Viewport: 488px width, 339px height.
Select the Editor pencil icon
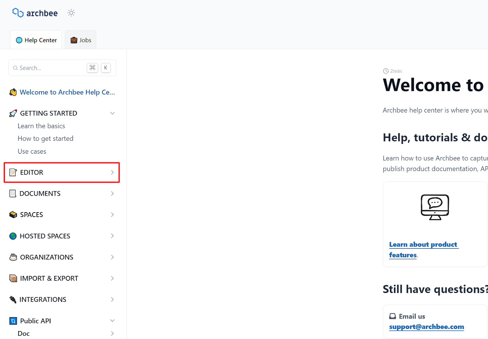click(x=13, y=172)
